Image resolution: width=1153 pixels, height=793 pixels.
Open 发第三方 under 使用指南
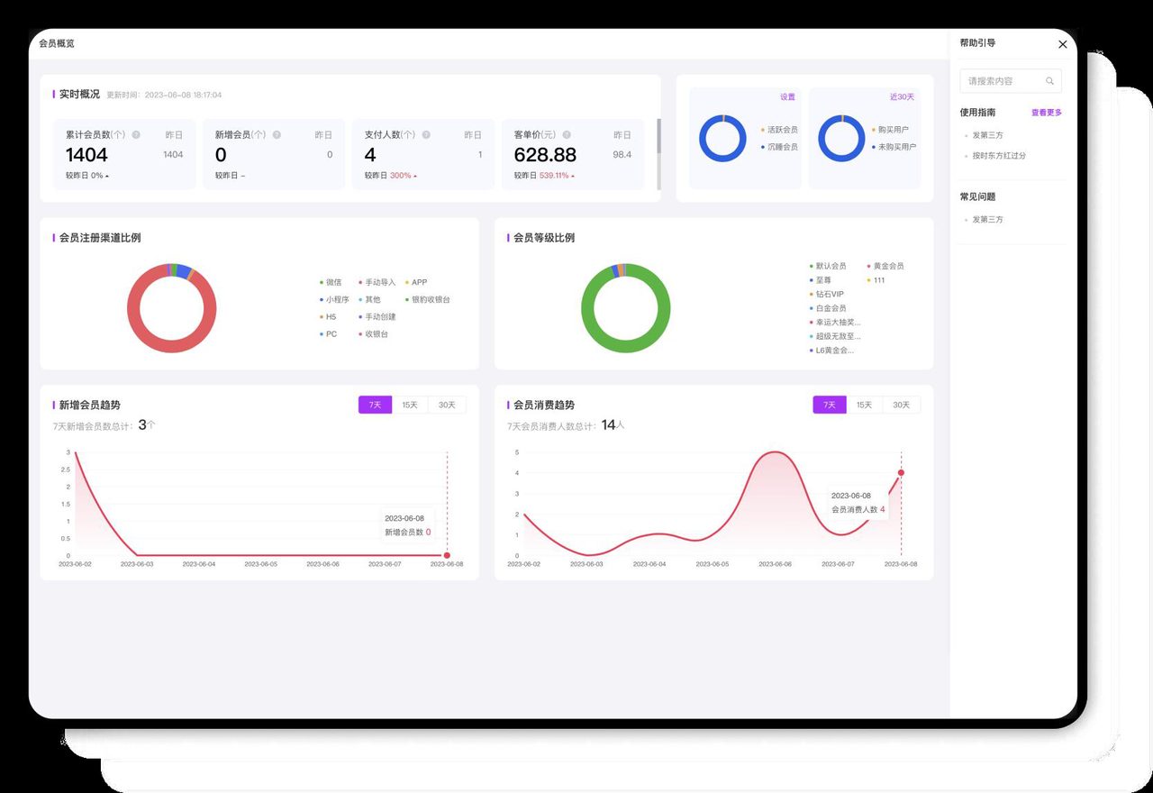pyautogui.click(x=987, y=135)
